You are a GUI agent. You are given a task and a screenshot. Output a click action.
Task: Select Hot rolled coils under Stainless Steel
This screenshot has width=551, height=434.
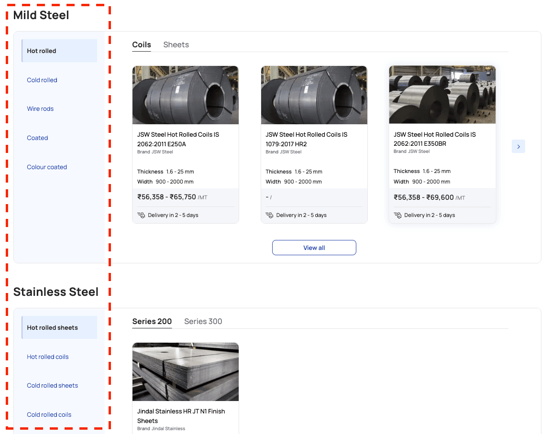(48, 357)
